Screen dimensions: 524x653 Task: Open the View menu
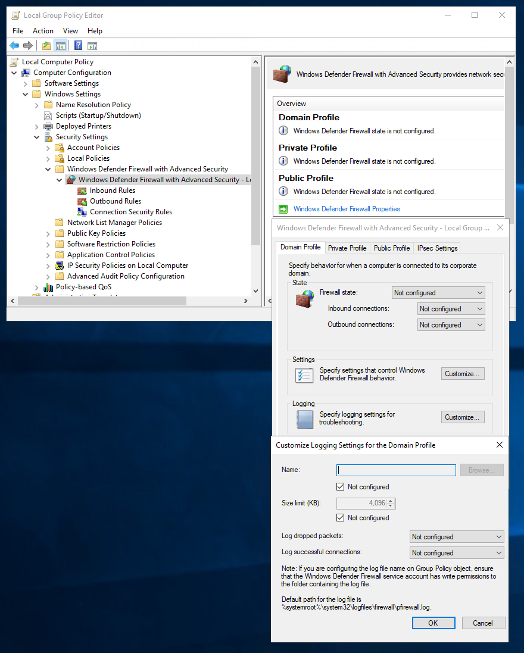tap(70, 31)
